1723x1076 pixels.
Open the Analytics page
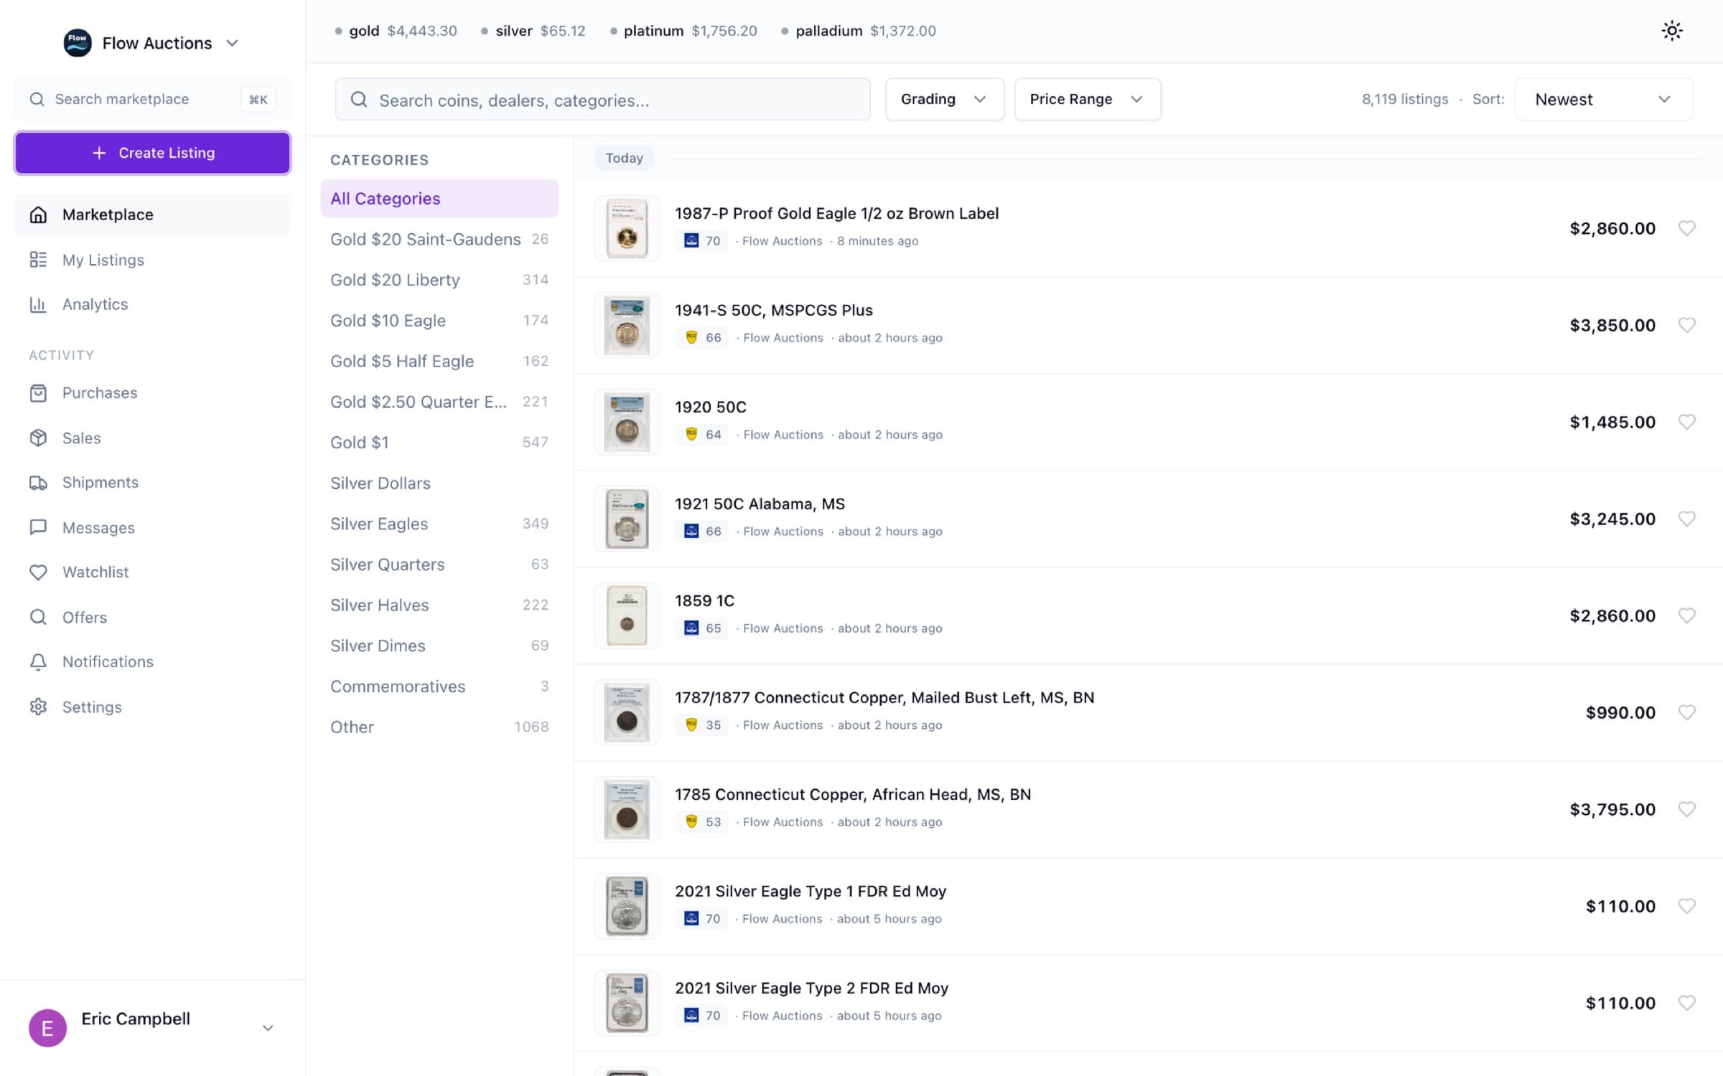(x=152, y=304)
